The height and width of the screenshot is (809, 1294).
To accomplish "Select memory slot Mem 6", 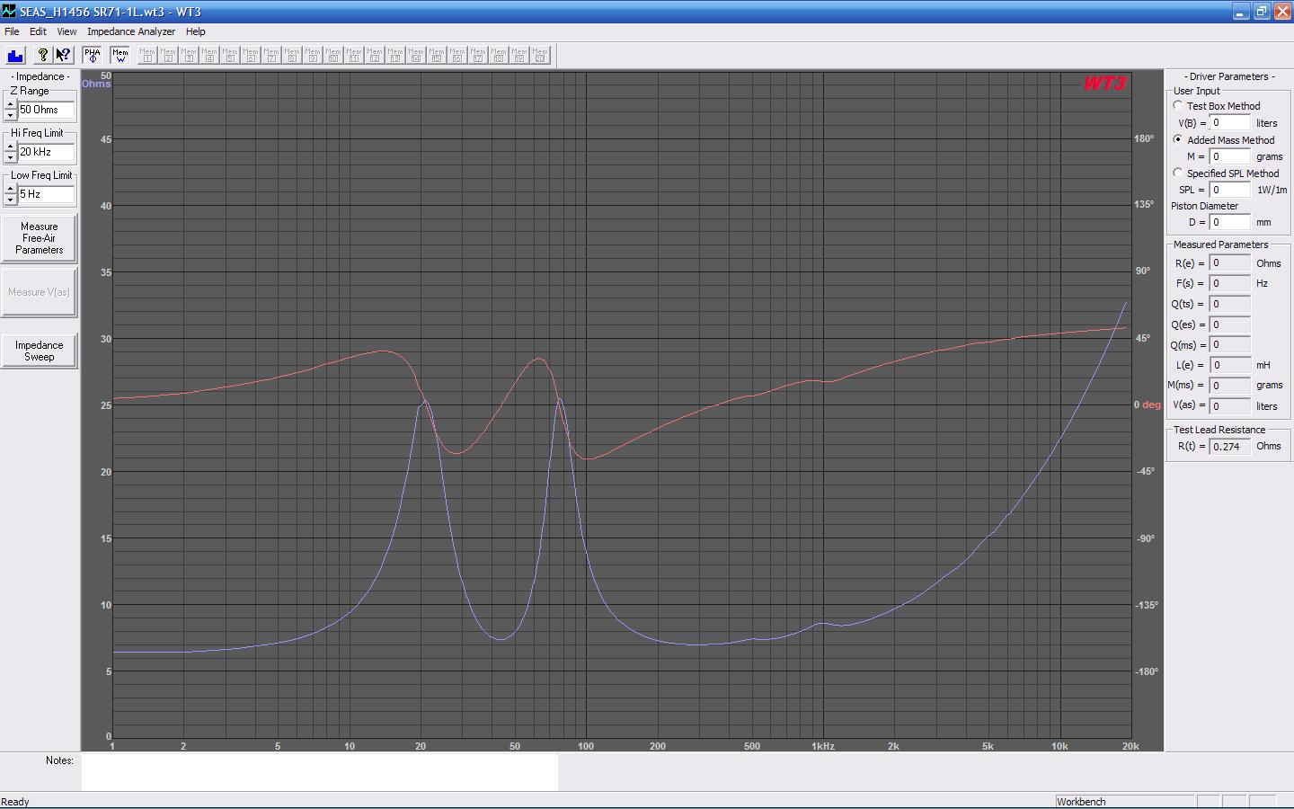I will tap(251, 55).
